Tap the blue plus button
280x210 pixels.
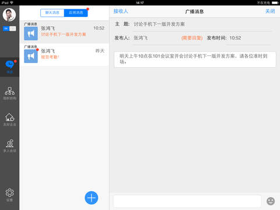tap(92, 198)
